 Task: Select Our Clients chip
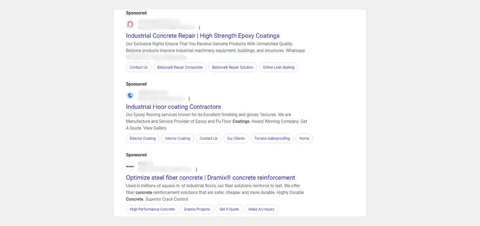tap(236, 139)
